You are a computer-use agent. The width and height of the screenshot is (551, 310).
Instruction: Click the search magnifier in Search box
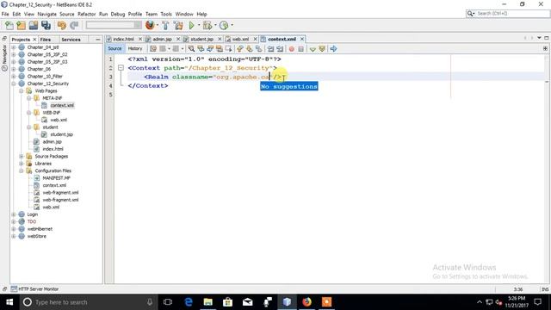471,14
